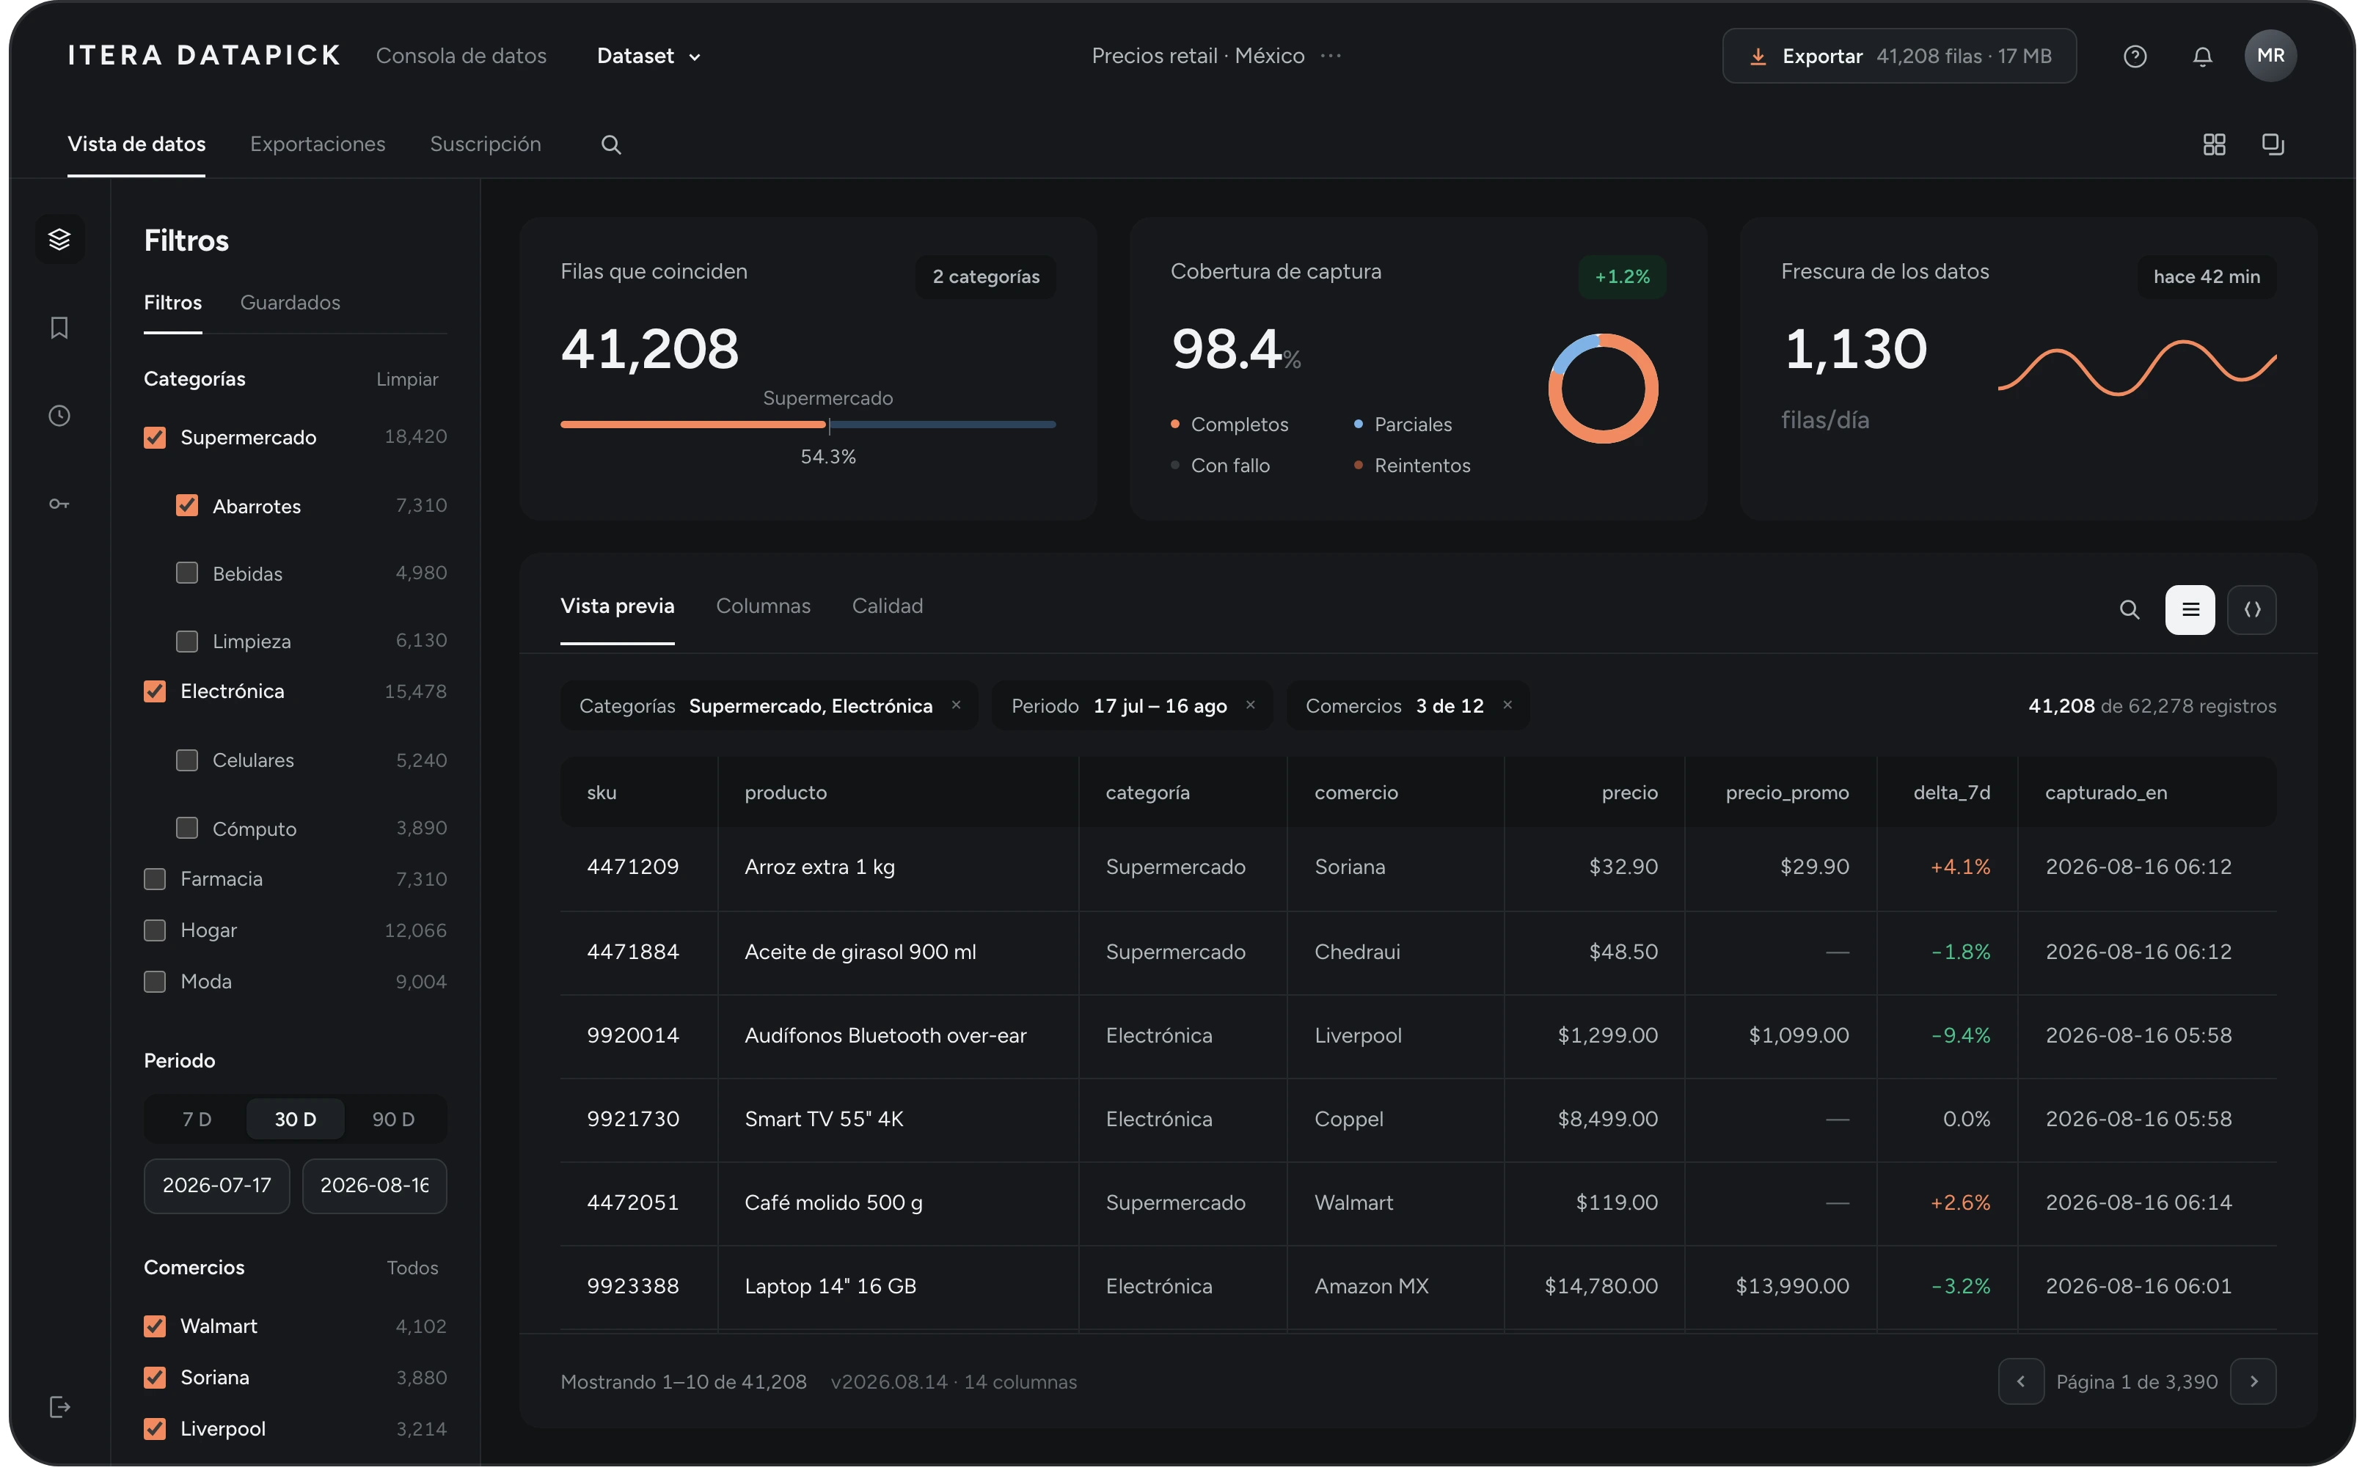The image size is (2365, 1484).
Task: Select the 7 D period
Action: [x=197, y=1119]
